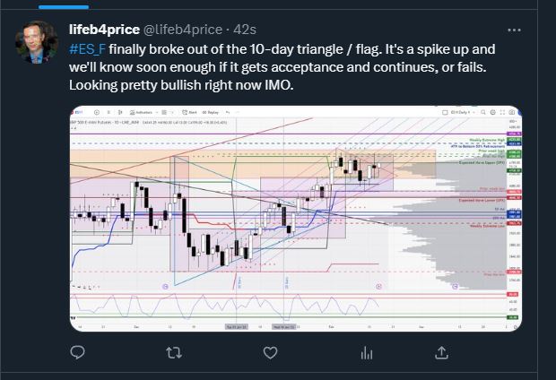Reply to the lifeb4price tweet
Viewport: 556px width, 380px height.
(77, 352)
